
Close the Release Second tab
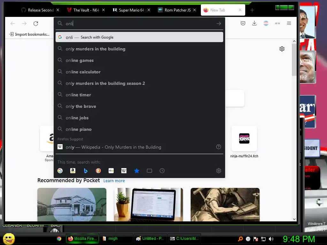[x=58, y=10]
